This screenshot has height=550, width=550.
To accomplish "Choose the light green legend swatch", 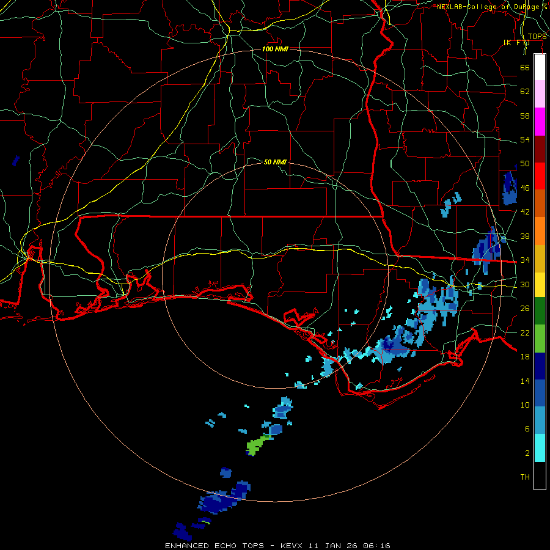I will [x=540, y=338].
